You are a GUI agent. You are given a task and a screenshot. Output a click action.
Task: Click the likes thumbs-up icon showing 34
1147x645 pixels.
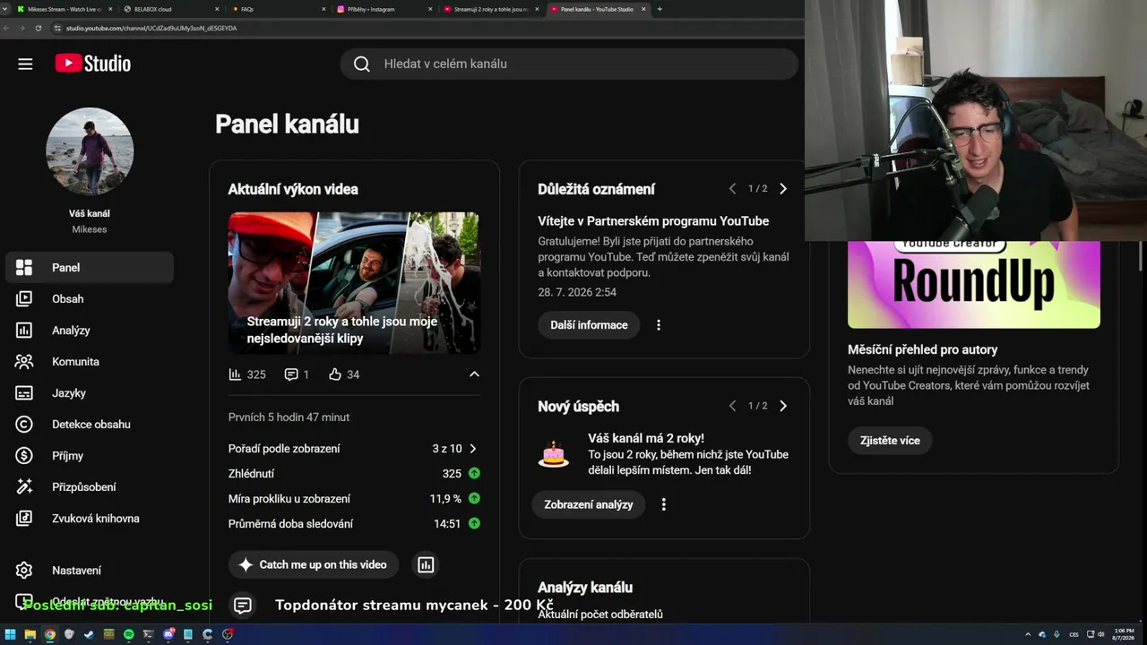click(x=335, y=374)
